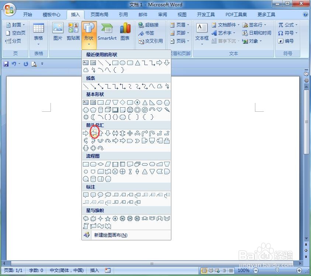Choose the 4-point star shape
Image resolution: width=311 pixels, height=276 pixels.
point(101,219)
